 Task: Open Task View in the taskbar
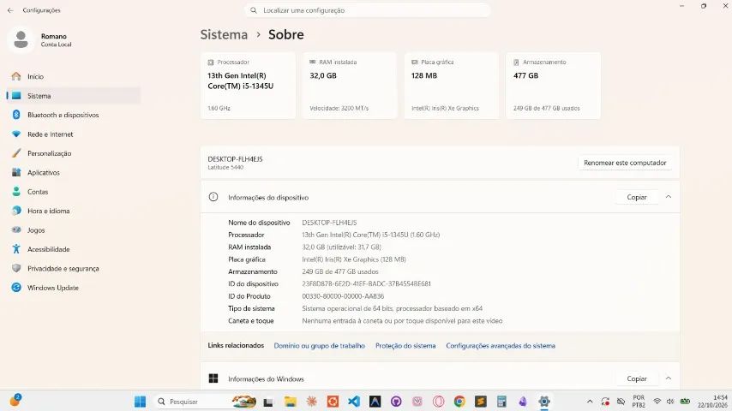pos(268,402)
